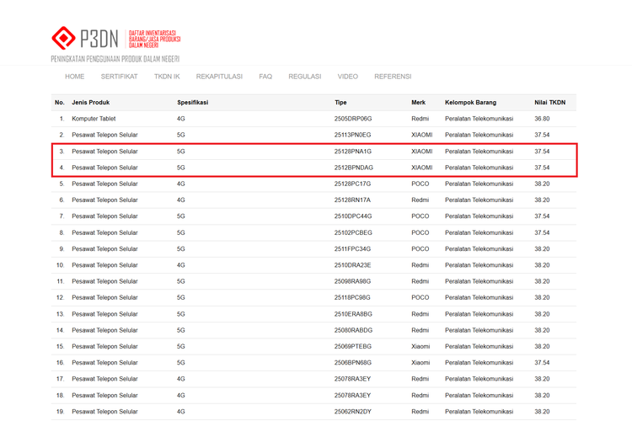Click type 2505DRP06G Redmi tablet

click(353, 119)
